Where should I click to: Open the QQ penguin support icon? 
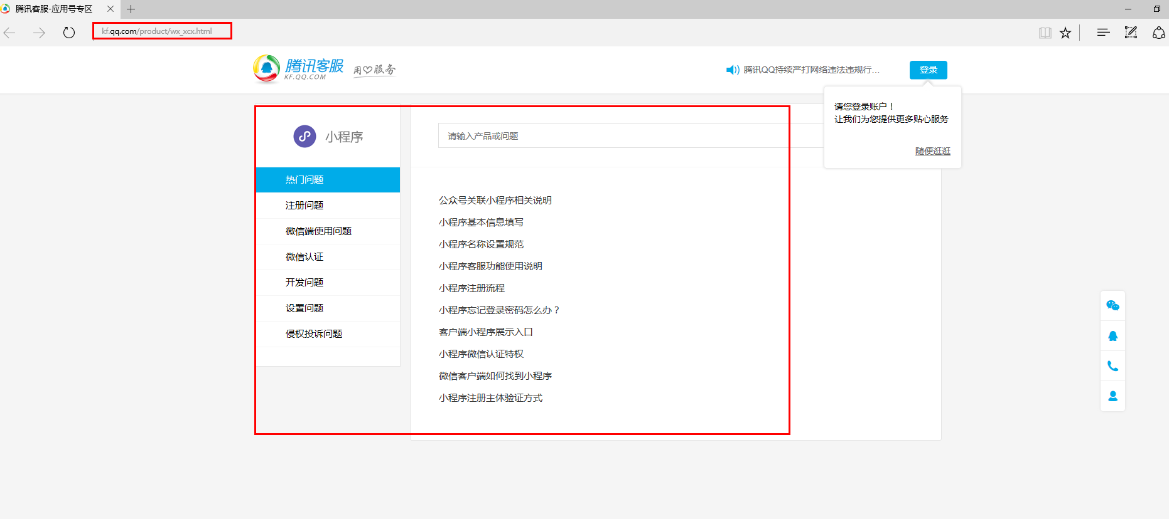click(x=1112, y=336)
